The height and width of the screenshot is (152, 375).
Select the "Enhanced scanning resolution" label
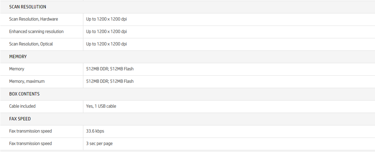tap(36, 32)
